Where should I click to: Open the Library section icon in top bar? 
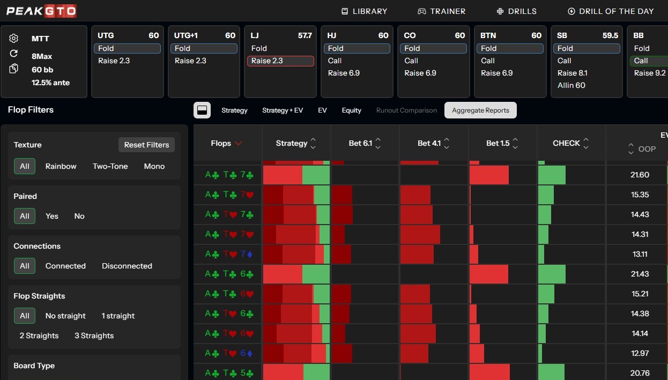344,11
